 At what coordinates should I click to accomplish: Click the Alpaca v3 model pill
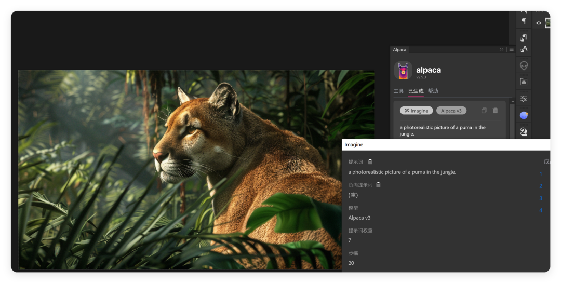[x=451, y=111]
